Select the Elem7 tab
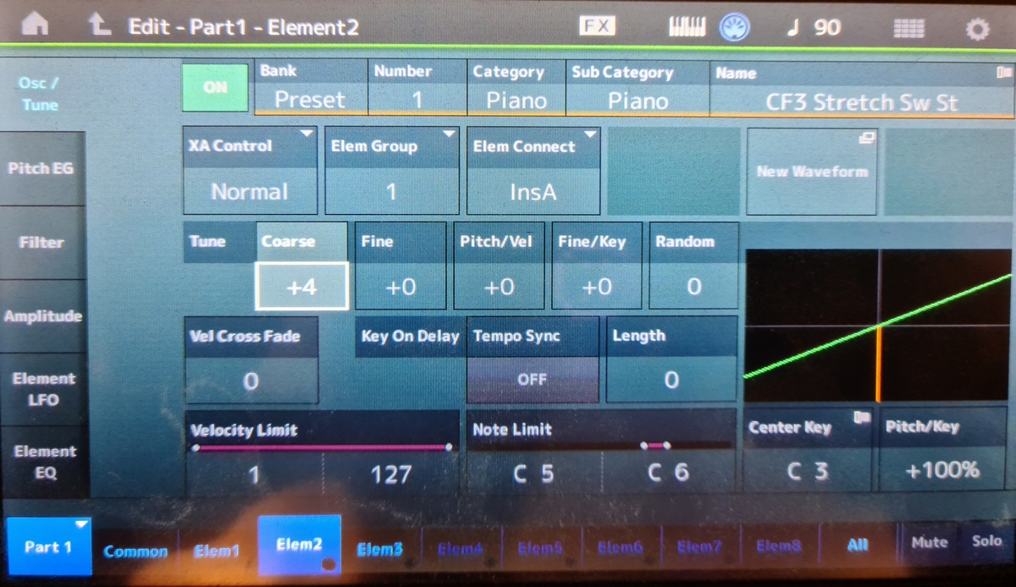Viewport: 1016px width, 587px height. coord(699,546)
